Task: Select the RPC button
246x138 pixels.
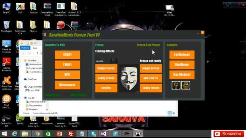Action: pos(67,75)
